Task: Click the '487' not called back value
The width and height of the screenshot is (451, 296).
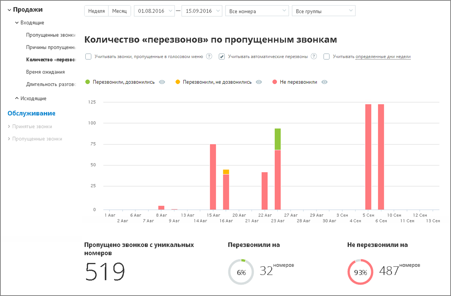Action: click(x=389, y=271)
